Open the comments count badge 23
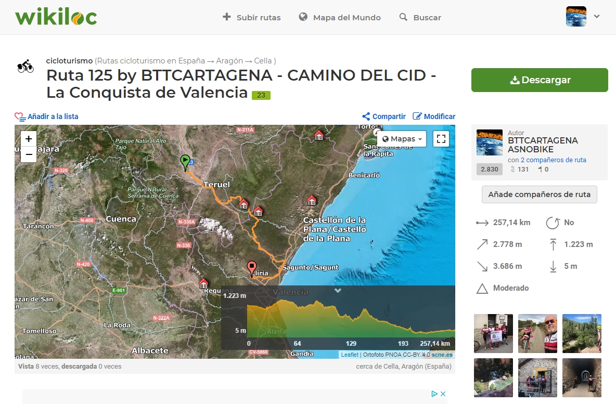The height and width of the screenshot is (404, 616). pos(261,95)
